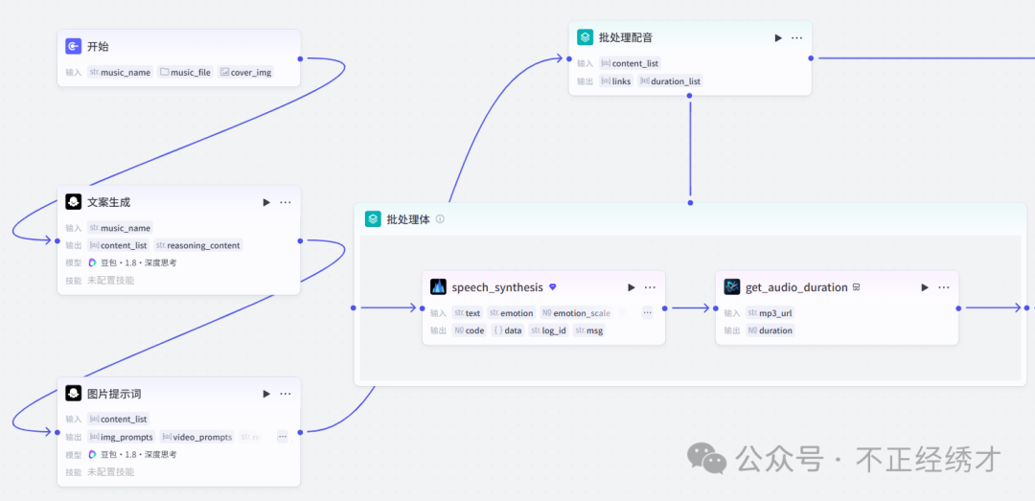The image size is (1035, 501).
Task: Click the output port of 批处理配音 node
Action: tap(811, 57)
